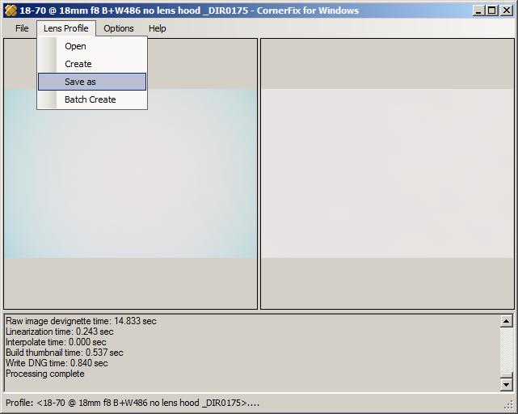The width and height of the screenshot is (518, 414).
Task: Click the window resize grip in status bar
Action: pos(510,404)
